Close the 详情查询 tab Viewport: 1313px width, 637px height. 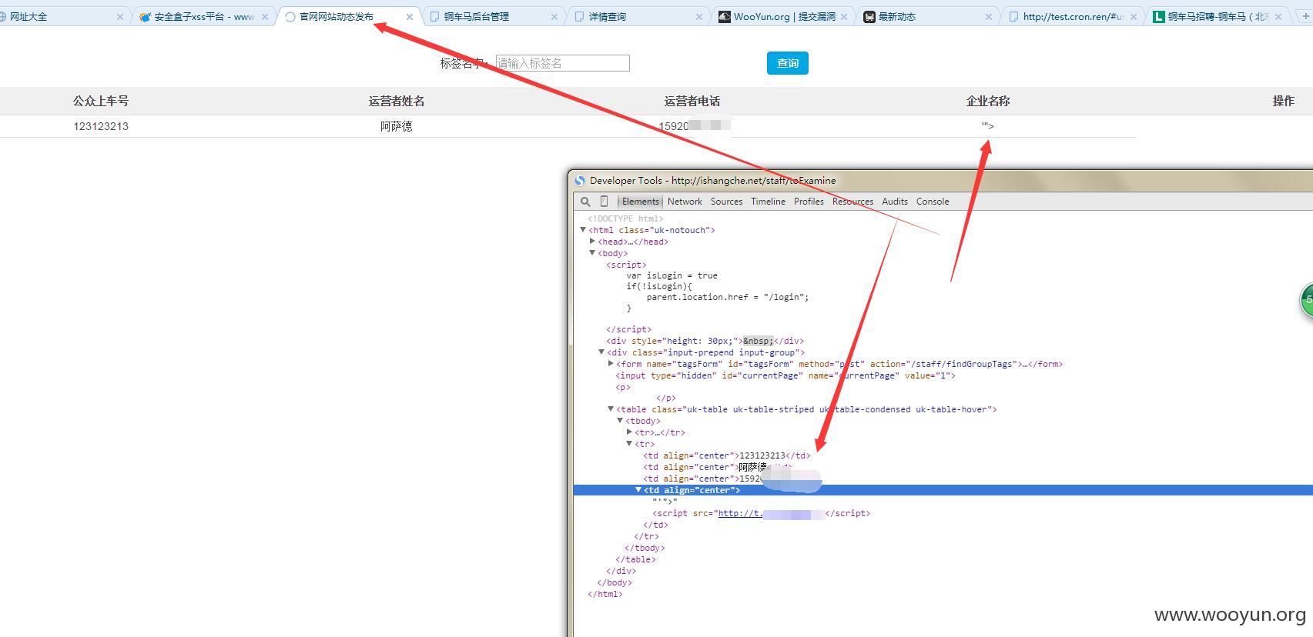(698, 16)
